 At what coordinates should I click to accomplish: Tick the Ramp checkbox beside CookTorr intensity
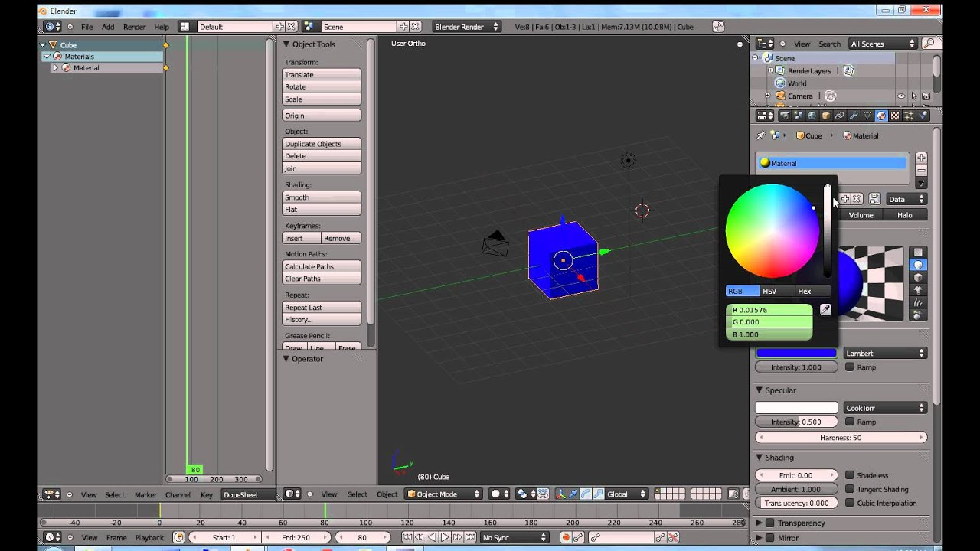850,422
